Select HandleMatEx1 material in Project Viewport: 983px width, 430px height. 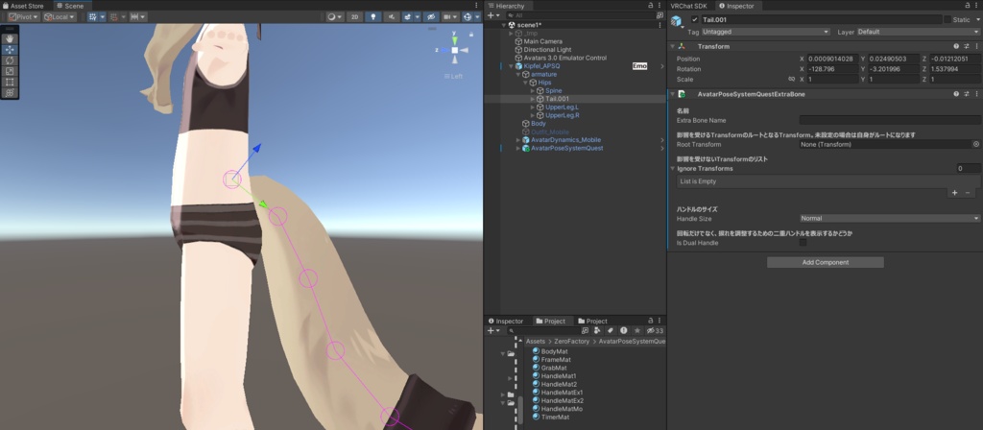[562, 393]
